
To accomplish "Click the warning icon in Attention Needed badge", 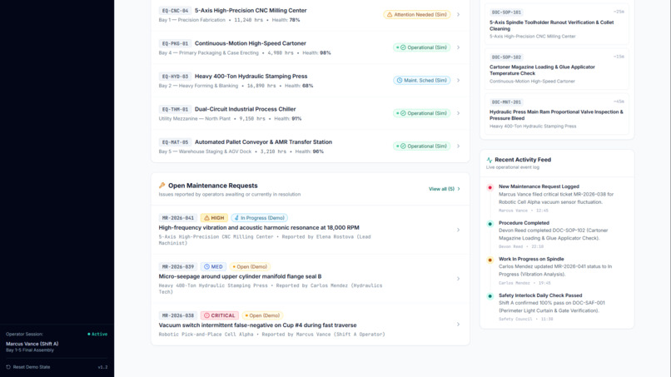I will [x=390, y=14].
